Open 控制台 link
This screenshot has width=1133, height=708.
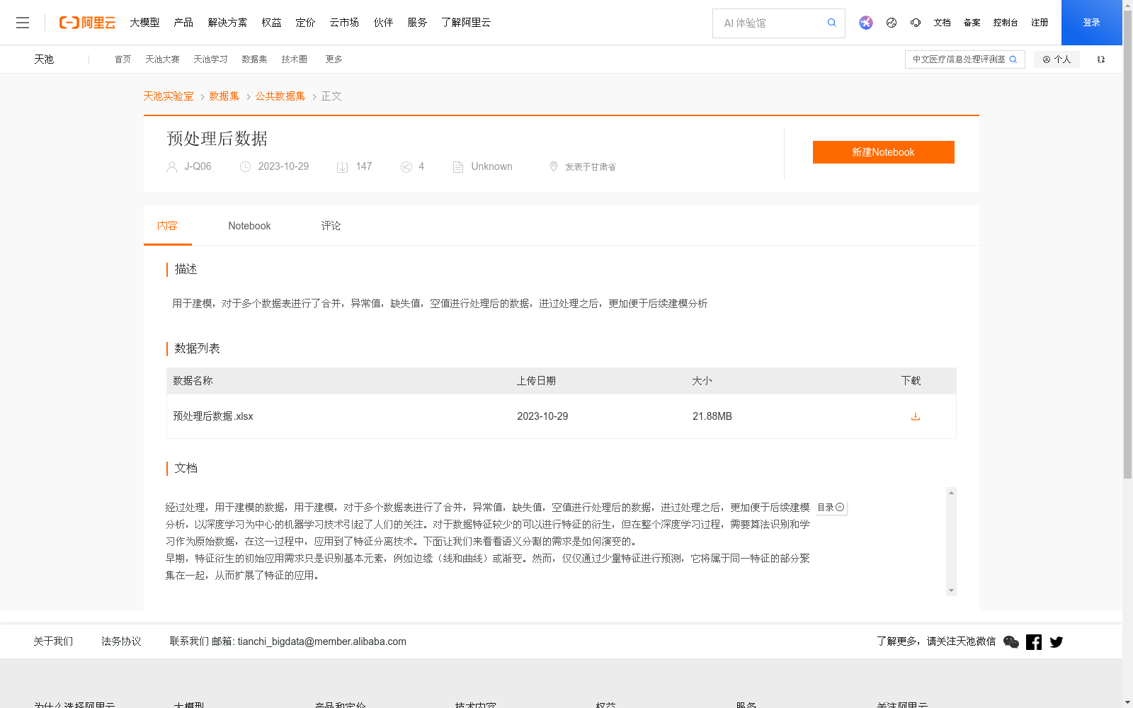point(1006,23)
